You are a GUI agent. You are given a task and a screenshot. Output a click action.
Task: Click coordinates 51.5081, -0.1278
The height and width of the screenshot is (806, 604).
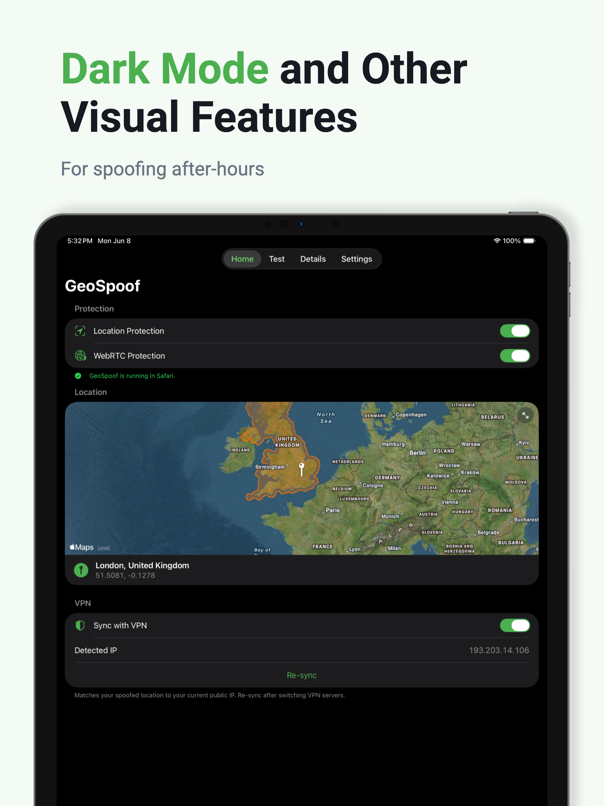tap(125, 575)
